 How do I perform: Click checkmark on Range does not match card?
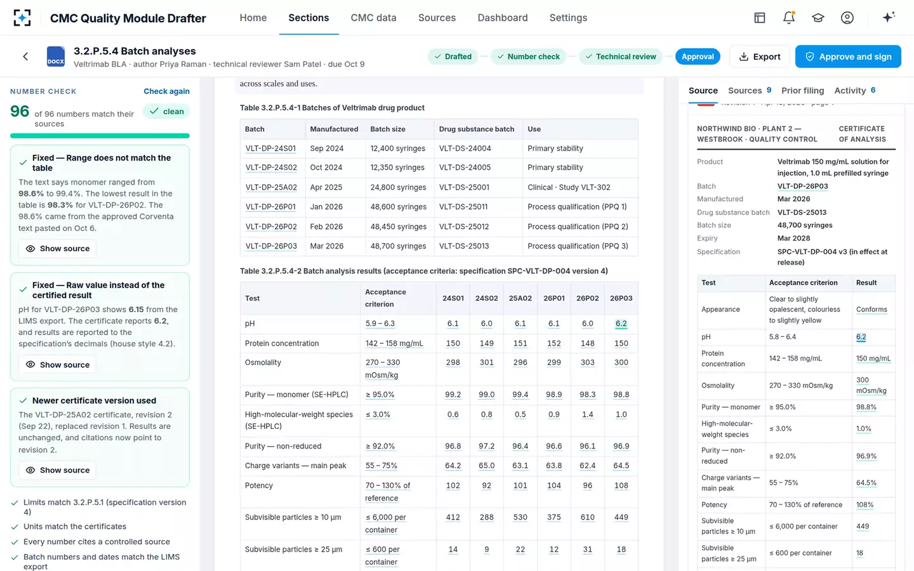pos(23,162)
